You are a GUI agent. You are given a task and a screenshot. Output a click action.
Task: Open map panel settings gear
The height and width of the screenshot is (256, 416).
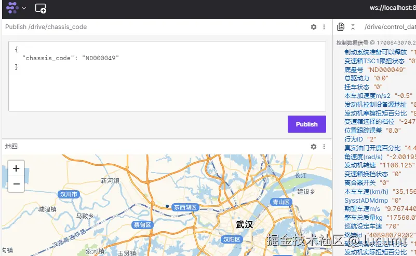pos(314,147)
